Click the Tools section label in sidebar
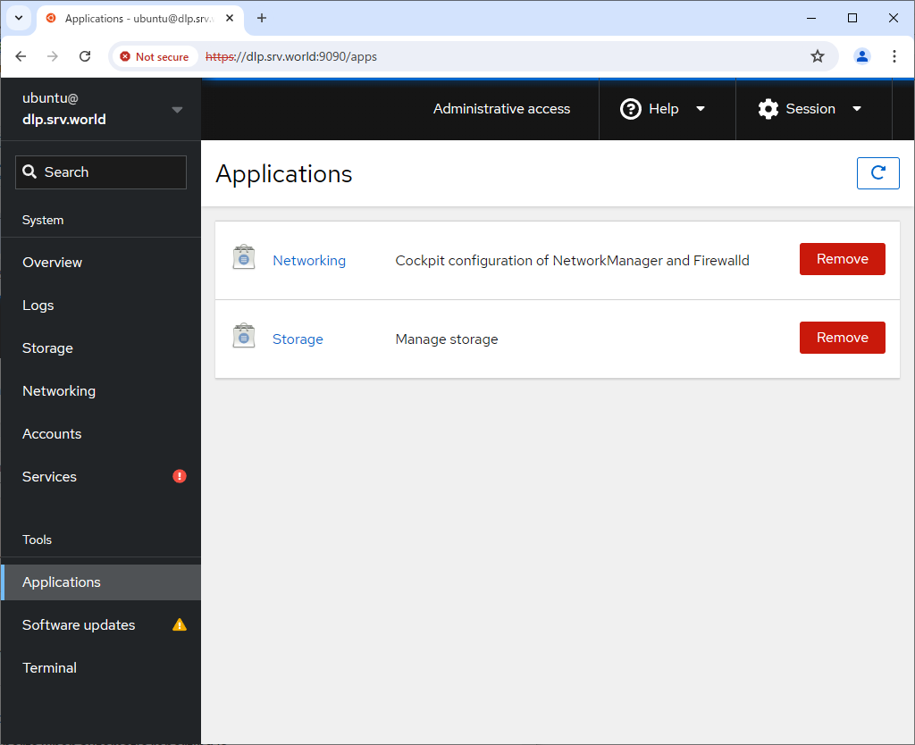The width and height of the screenshot is (915, 745). tap(37, 540)
